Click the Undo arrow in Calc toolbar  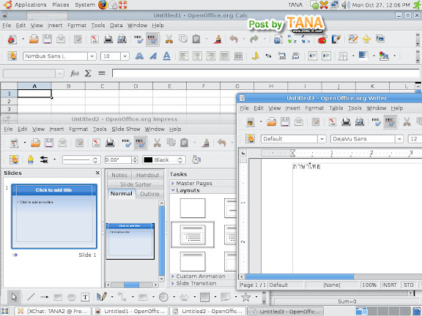coord(234,39)
